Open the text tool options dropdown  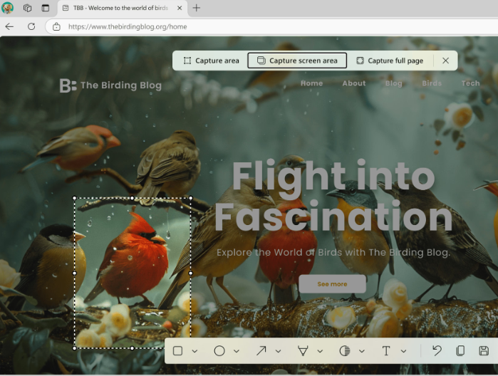[403, 351]
